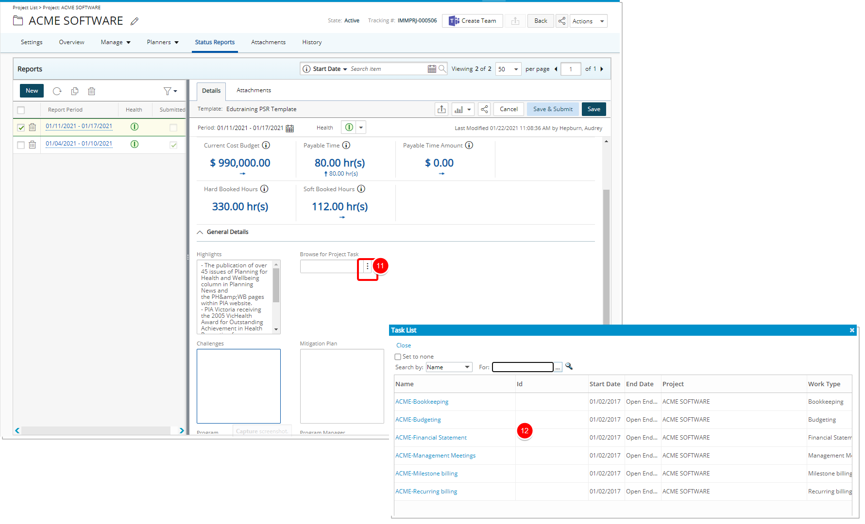Check the 01/04/2021 - 01/10/2021 row checkbox
The image size is (865, 524).
21,145
